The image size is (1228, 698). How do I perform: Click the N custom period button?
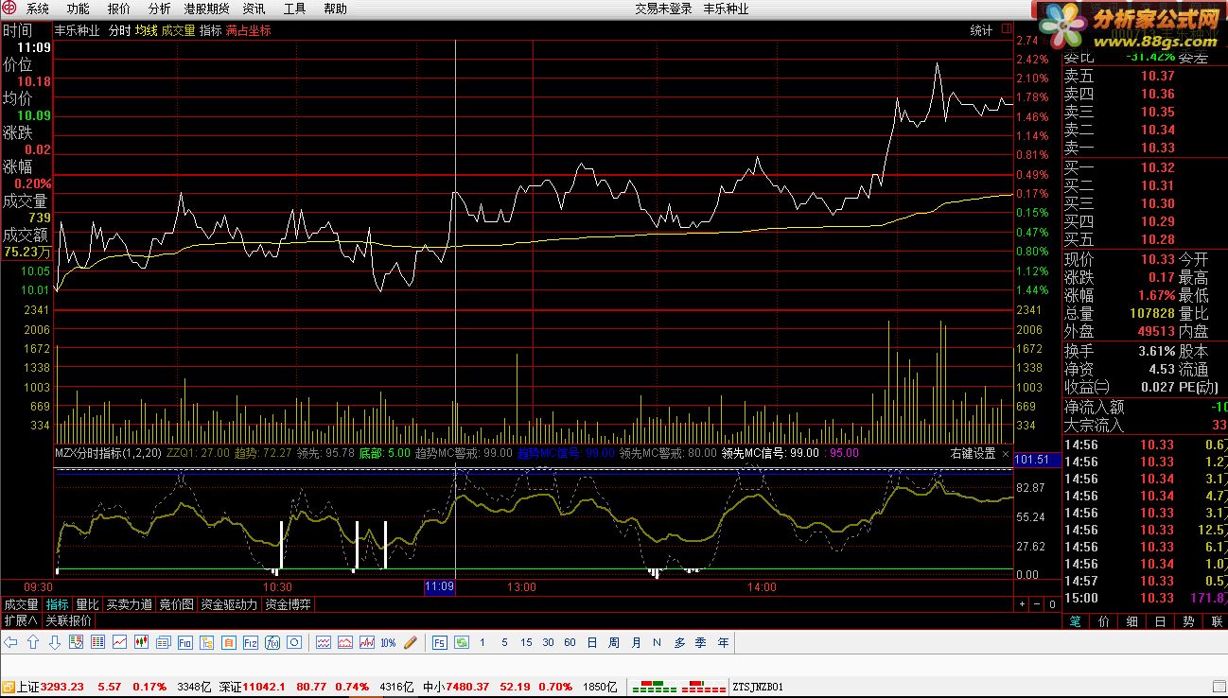(x=658, y=642)
